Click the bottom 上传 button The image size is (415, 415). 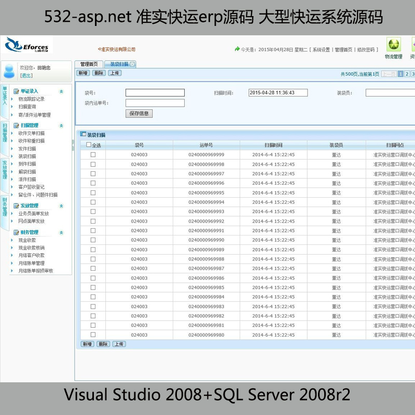[x=119, y=344]
